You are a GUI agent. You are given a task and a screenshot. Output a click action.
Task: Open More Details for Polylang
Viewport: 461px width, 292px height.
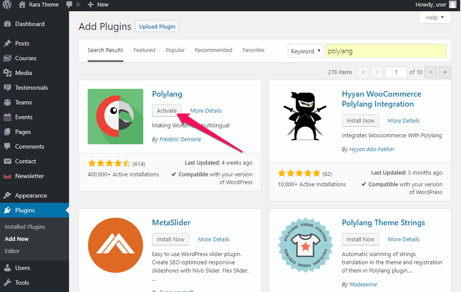point(206,110)
